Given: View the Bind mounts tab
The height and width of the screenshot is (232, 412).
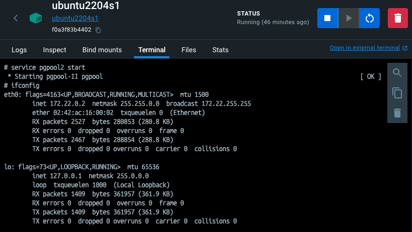Looking at the screenshot, I should pyautogui.click(x=102, y=50).
